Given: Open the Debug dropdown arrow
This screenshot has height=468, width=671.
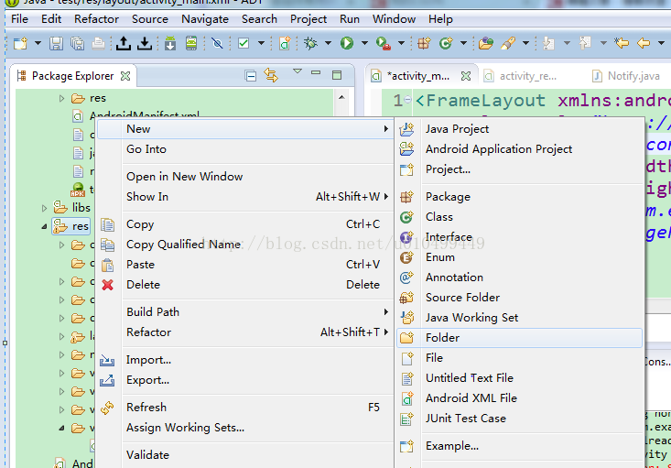Looking at the screenshot, I should click(x=329, y=43).
